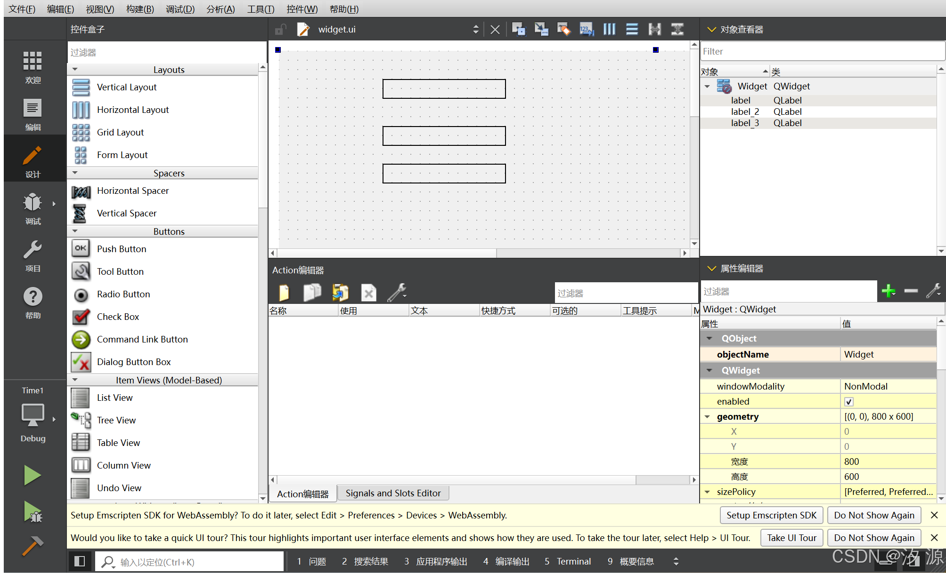This screenshot has width=946, height=573.
Task: Click the Take UI Tour button
Action: 791,538
